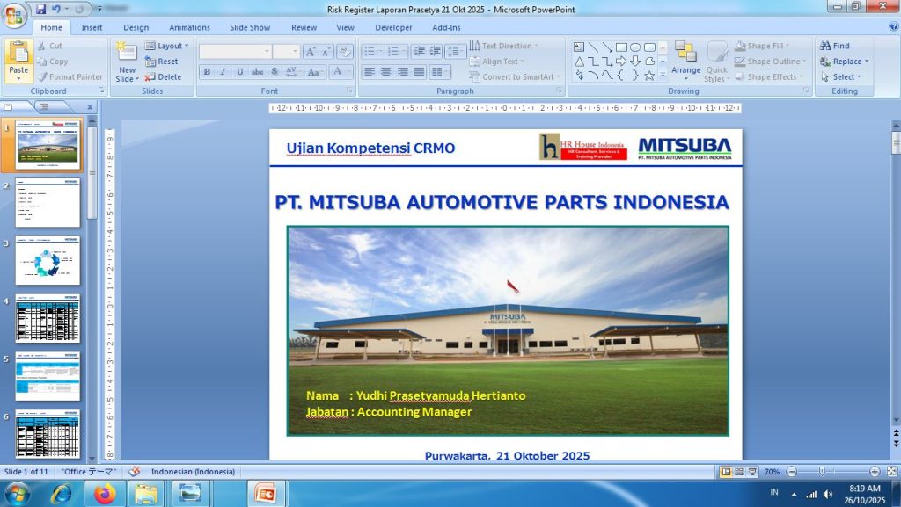Open the Select dropdown in Editing group
901x507 pixels.
coord(844,76)
